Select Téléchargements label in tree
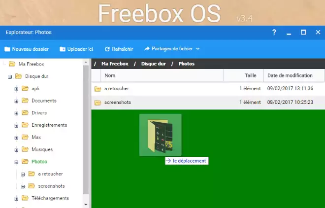The height and width of the screenshot is (208, 325). pos(50,198)
